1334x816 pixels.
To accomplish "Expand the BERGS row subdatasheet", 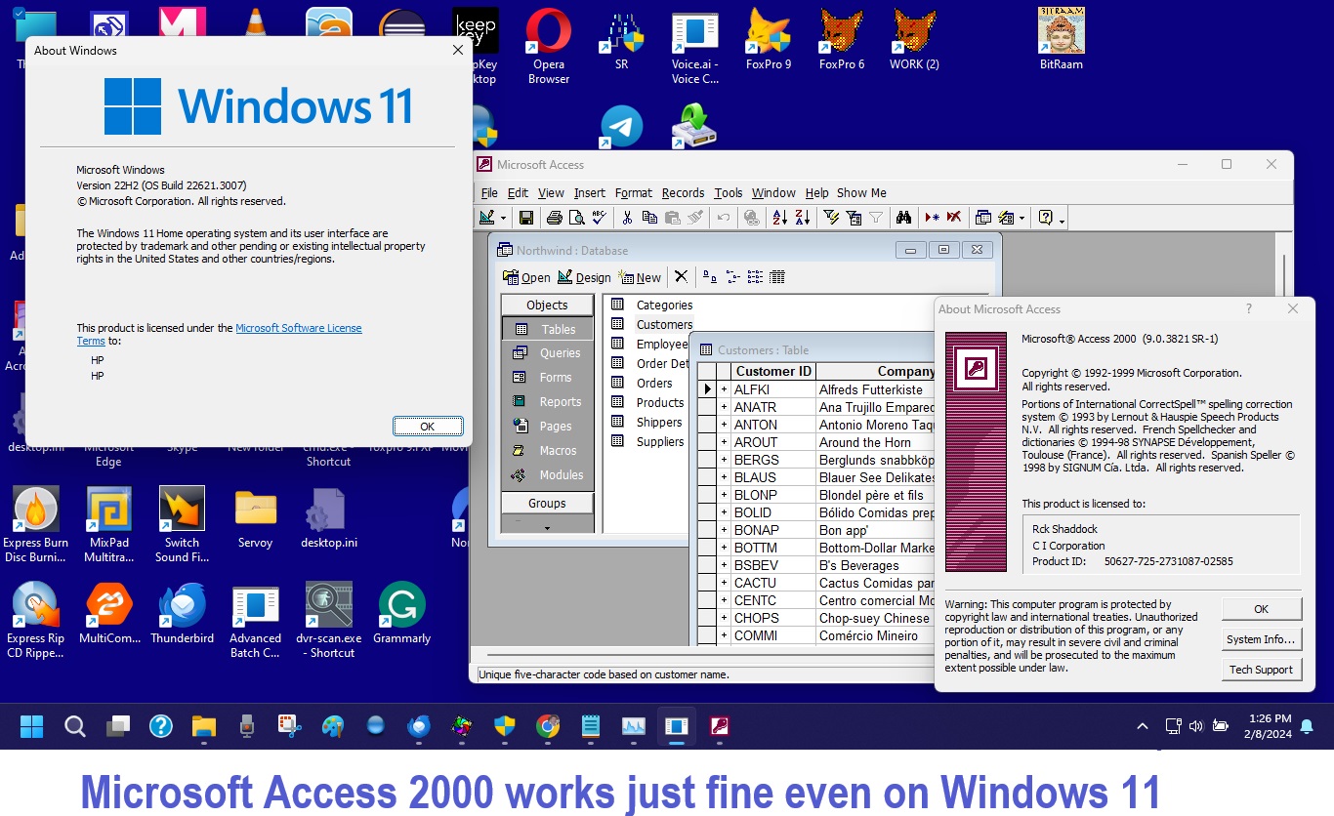I will click(x=724, y=460).
